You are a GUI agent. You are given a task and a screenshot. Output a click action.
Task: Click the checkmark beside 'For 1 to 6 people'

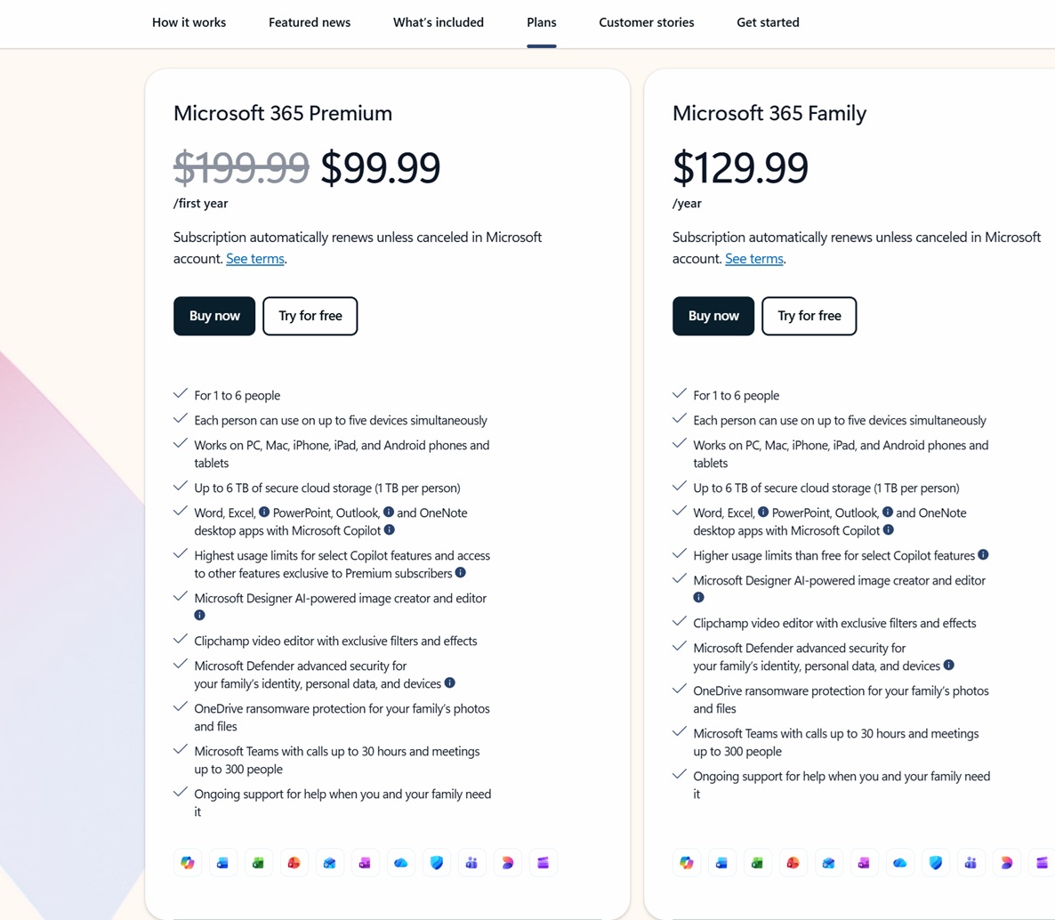tap(180, 392)
